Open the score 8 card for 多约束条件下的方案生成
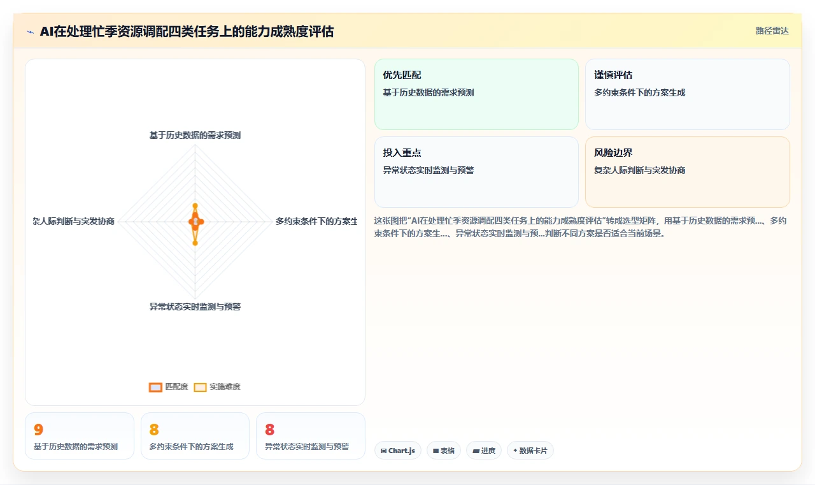 click(195, 436)
